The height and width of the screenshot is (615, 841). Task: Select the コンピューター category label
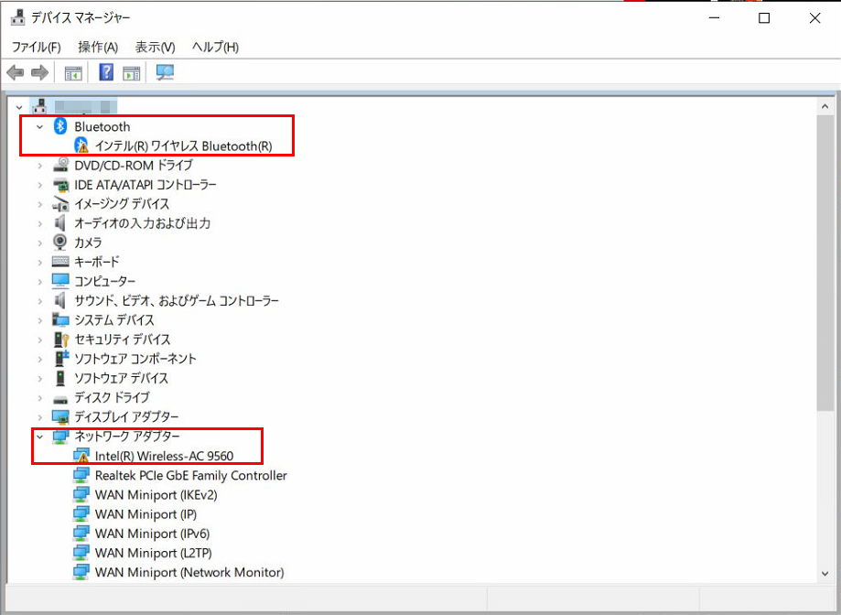tap(105, 282)
